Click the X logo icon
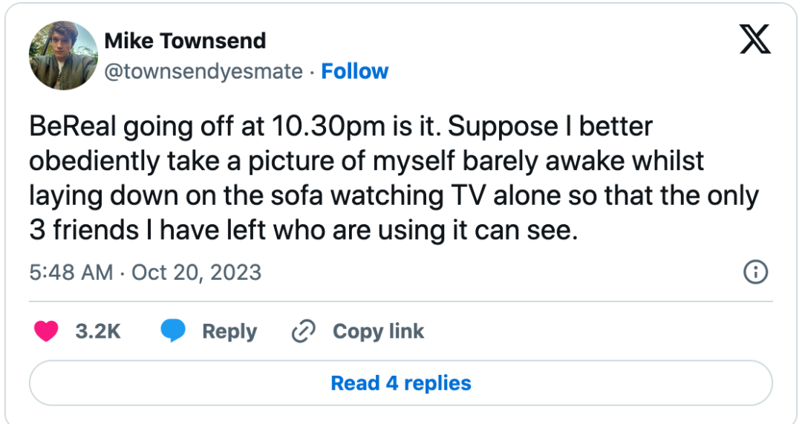802x424 pixels. click(x=755, y=39)
